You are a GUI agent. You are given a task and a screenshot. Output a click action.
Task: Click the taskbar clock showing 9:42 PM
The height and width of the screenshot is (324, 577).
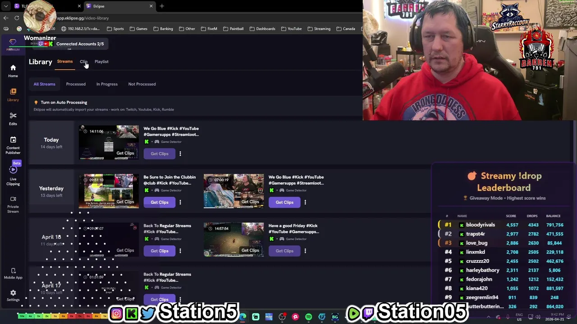click(x=554, y=317)
